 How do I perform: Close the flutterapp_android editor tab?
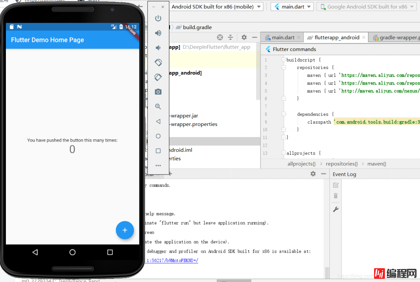pyautogui.click(x=364, y=37)
